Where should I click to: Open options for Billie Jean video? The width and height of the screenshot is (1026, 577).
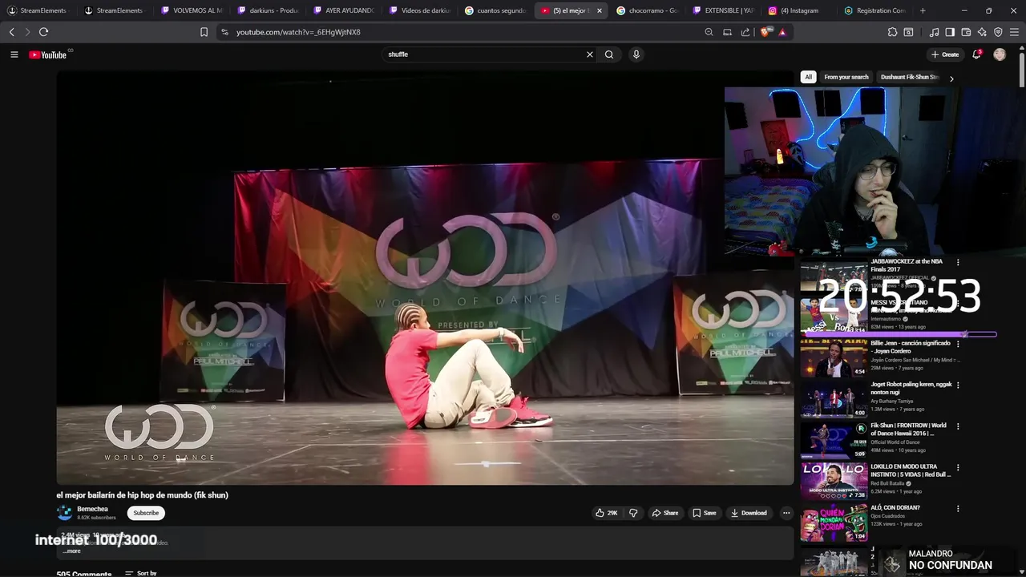click(x=957, y=344)
